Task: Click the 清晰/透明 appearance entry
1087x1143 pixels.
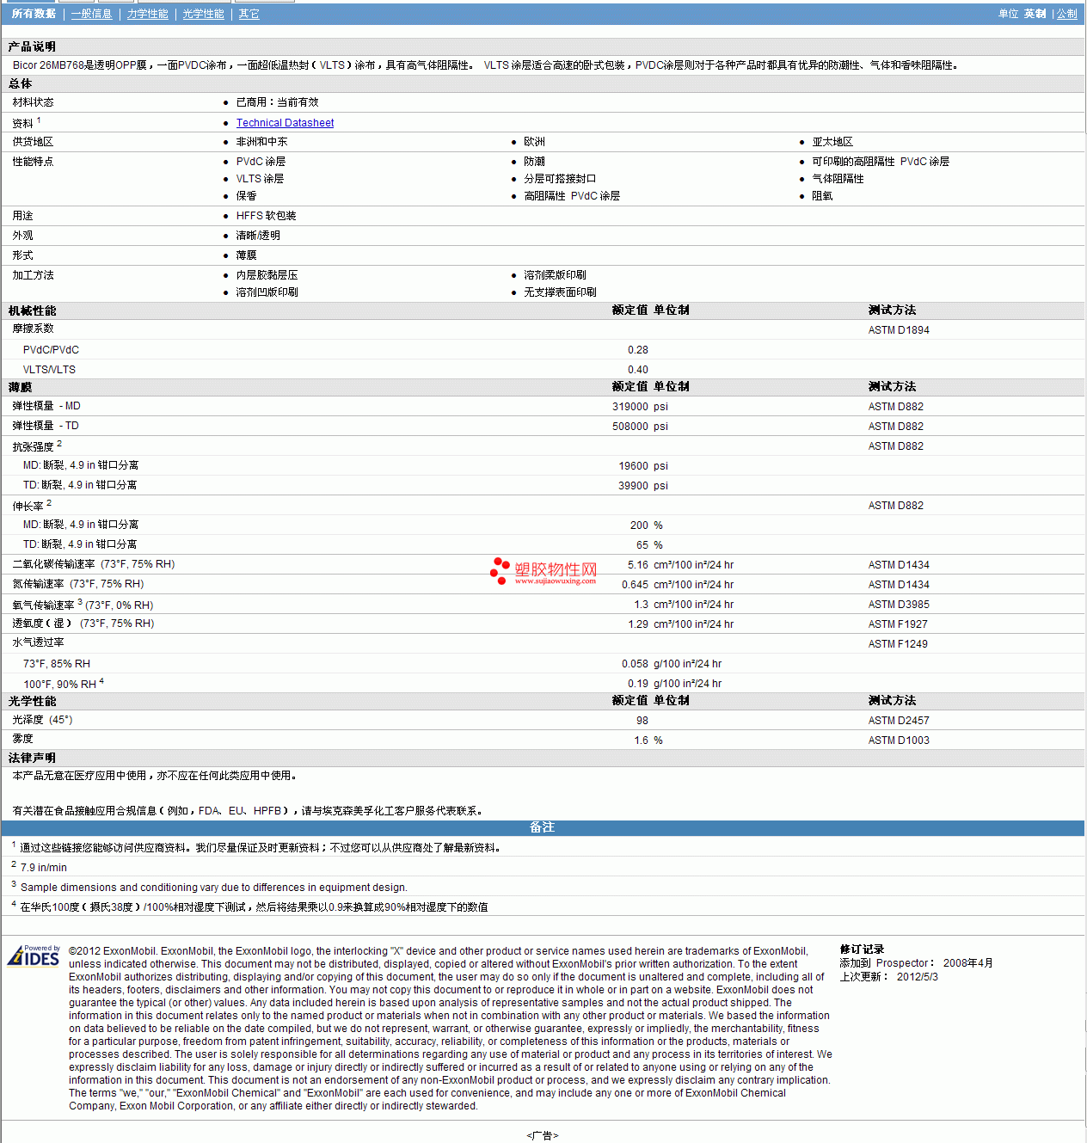Action: click(258, 236)
